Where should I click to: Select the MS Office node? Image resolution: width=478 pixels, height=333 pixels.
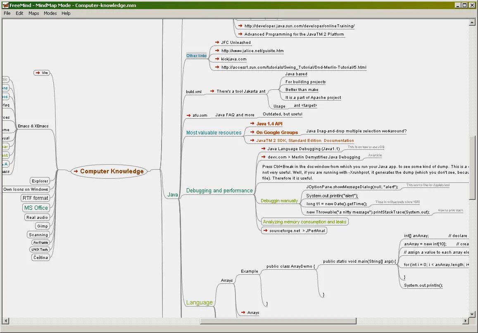pos(36,208)
